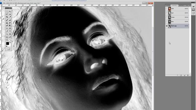Select the Blur tool
Screen dimensions: 196x110
pyautogui.click(x=7, y=28)
